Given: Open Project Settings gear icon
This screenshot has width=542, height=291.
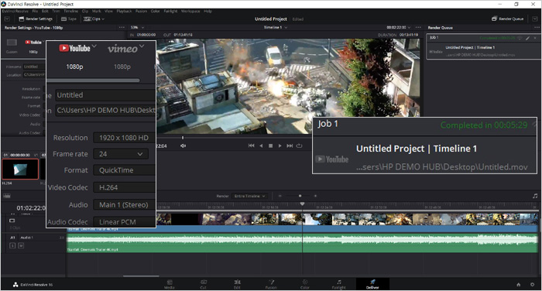Looking at the screenshot, I should [533, 285].
